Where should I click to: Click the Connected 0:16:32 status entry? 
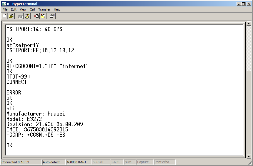pyautogui.click(x=21, y=162)
